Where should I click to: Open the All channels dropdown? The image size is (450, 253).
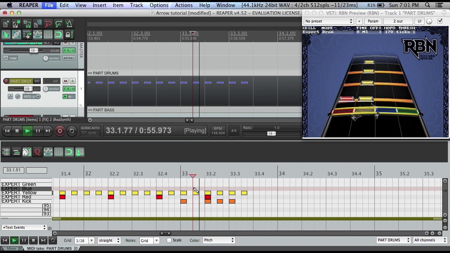coord(430,240)
